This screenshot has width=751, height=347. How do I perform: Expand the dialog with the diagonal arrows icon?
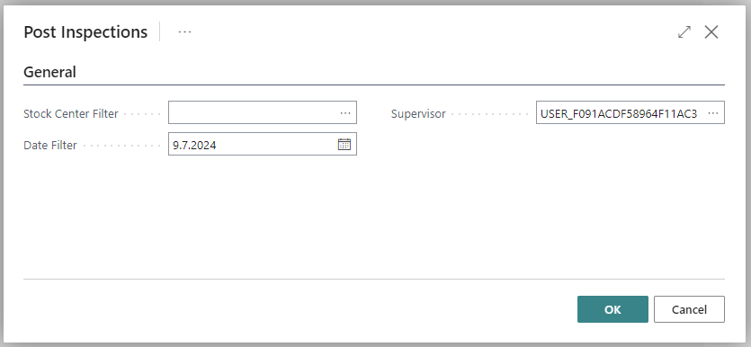pyautogui.click(x=684, y=32)
